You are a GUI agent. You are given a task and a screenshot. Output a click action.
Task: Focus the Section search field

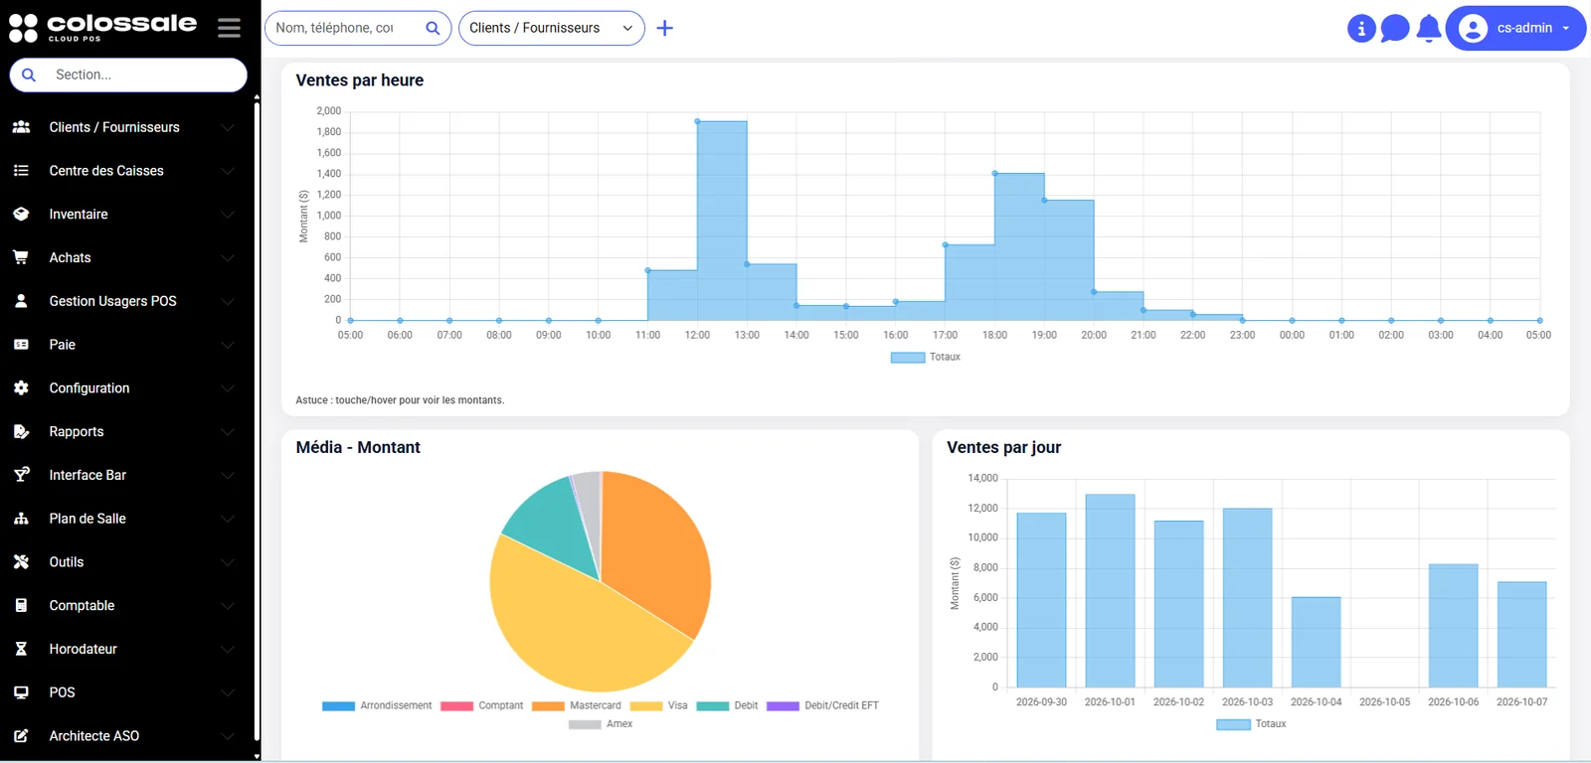click(x=128, y=75)
